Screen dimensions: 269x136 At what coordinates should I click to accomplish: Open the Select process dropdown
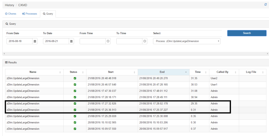(x=187, y=41)
